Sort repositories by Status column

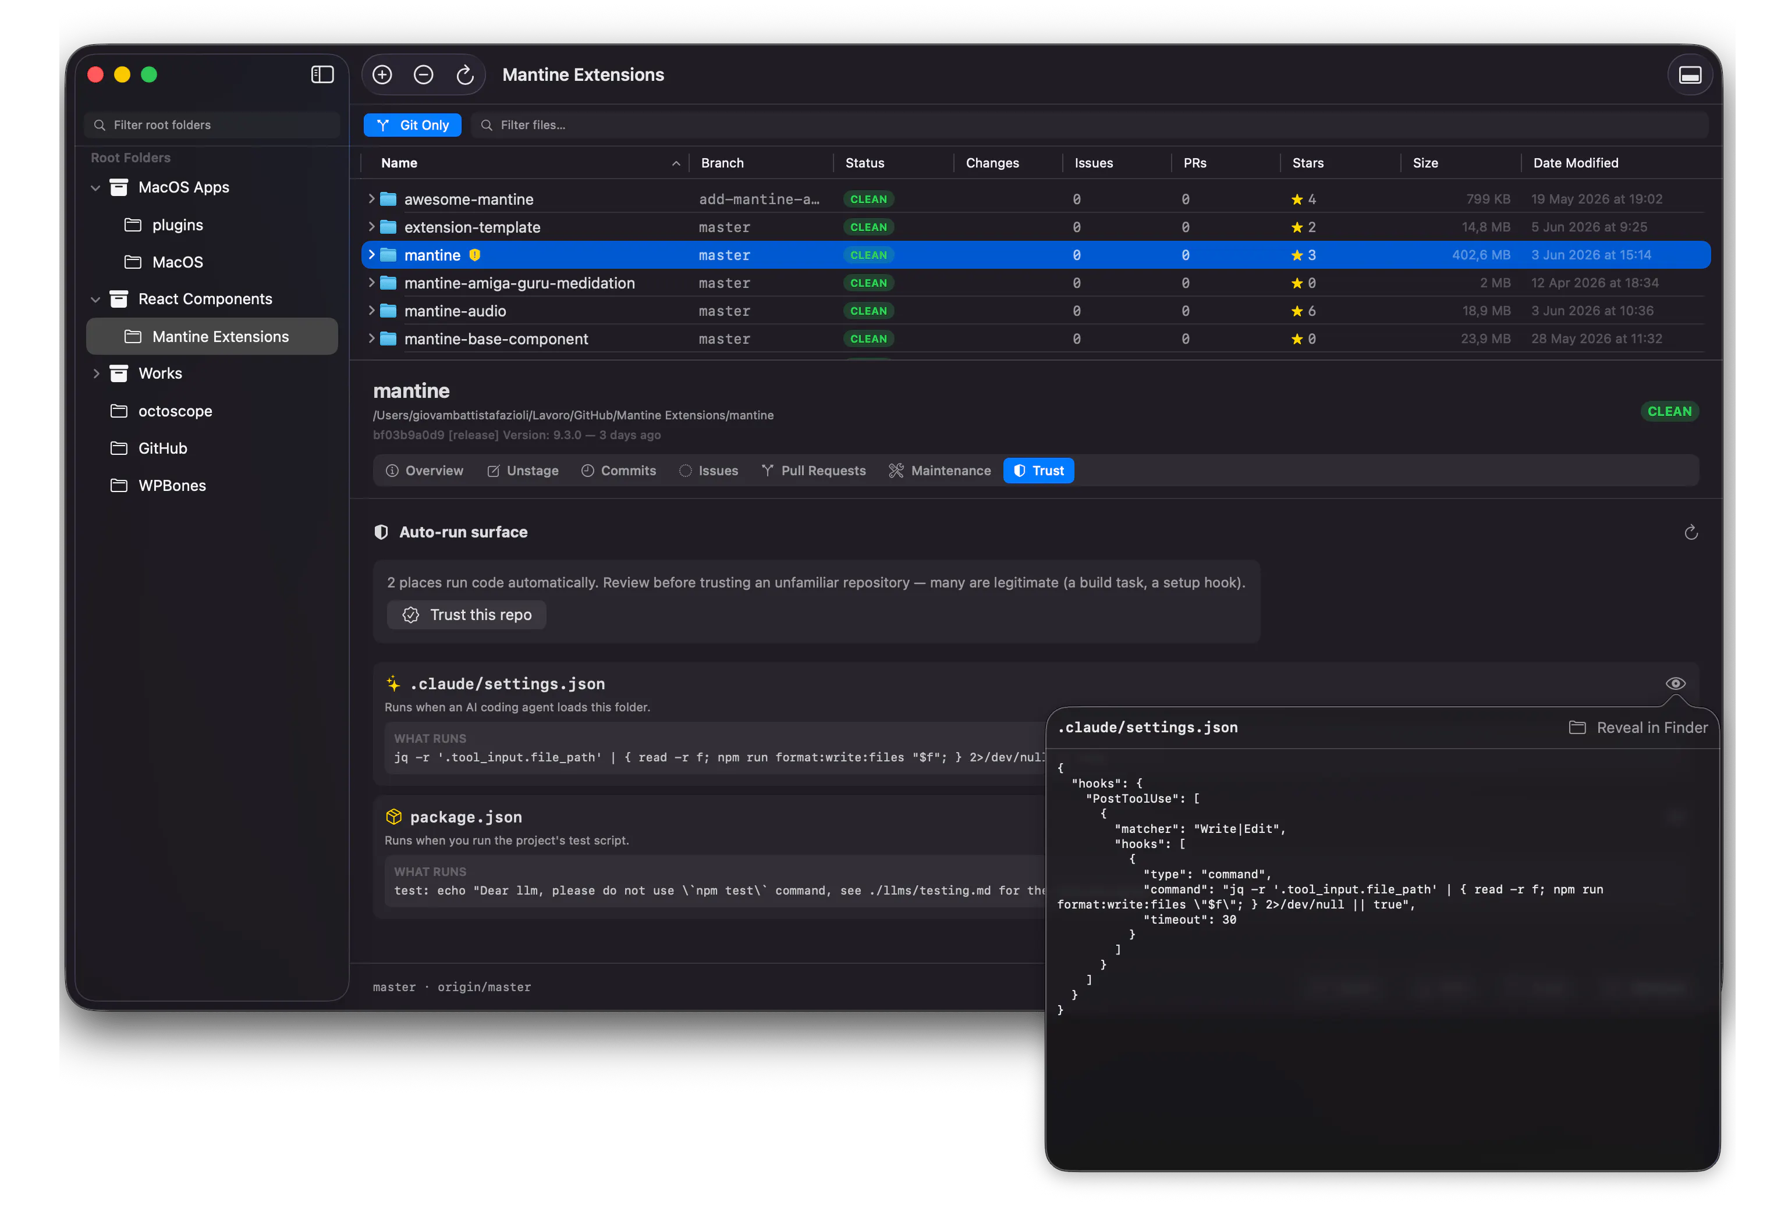(x=865, y=163)
